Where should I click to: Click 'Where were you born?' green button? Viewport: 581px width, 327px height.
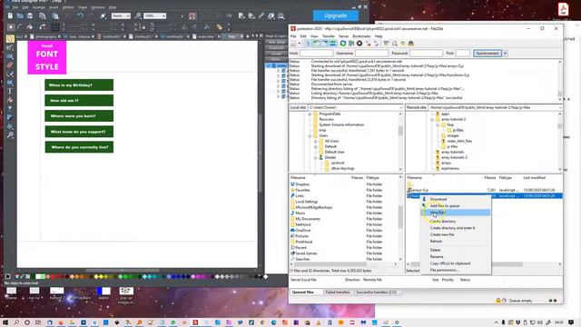79,116
